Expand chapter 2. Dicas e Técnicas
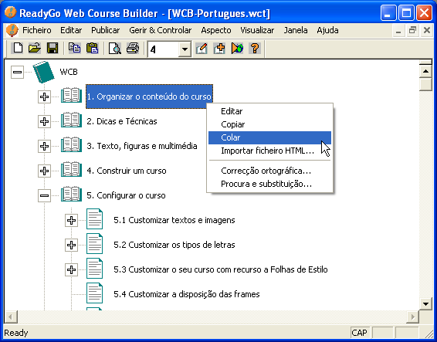The width and height of the screenshot is (437, 342). (x=44, y=121)
